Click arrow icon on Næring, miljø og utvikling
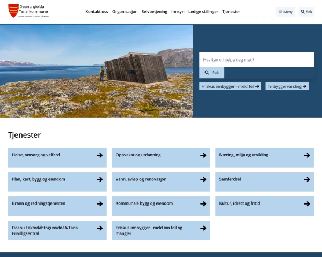 [306, 155]
